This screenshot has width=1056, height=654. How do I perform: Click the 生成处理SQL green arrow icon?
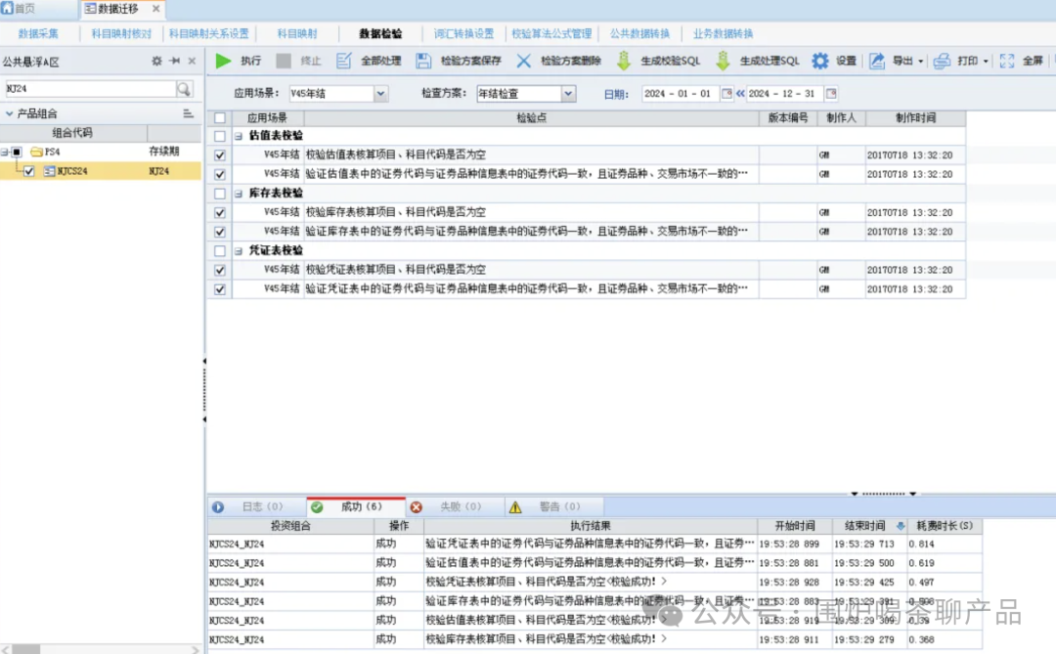[x=723, y=61]
